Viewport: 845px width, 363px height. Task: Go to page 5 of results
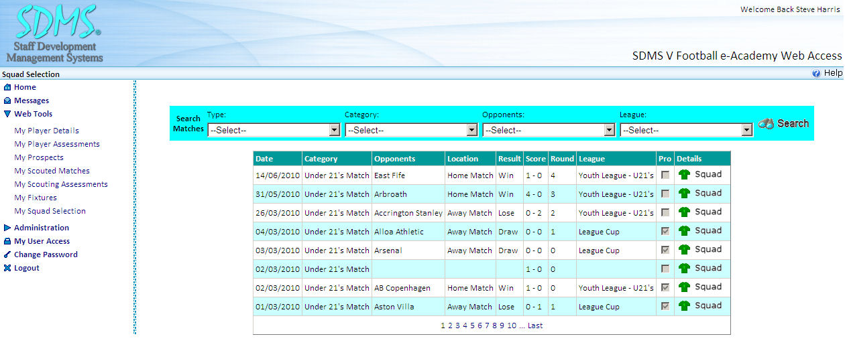point(472,325)
